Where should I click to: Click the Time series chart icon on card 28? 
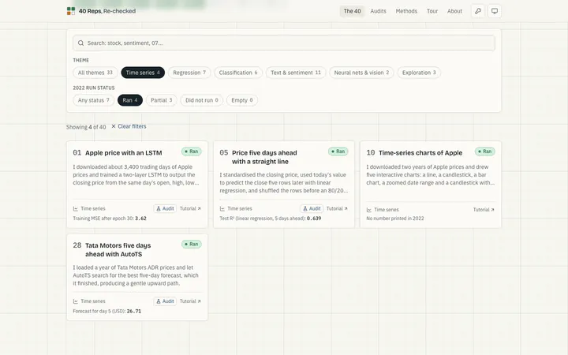coord(76,301)
